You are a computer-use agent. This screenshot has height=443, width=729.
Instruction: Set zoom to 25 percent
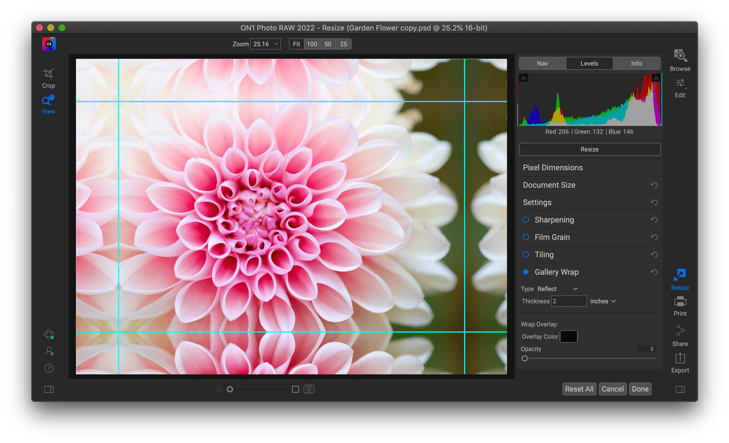point(343,44)
